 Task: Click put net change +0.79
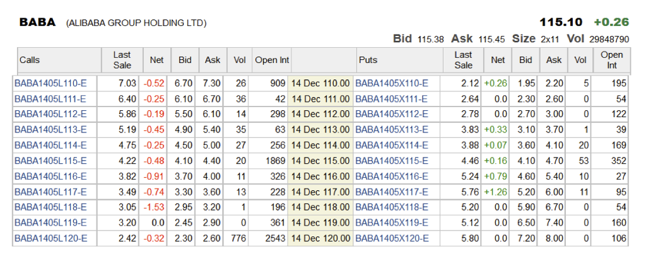495,176
